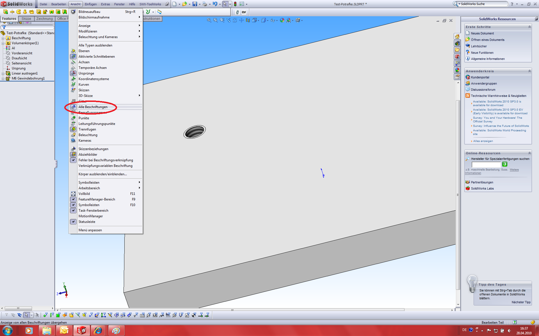Image resolution: width=539 pixels, height=336 pixels.
Task: Click the Undo arrow icon
Action: (x=215, y=4)
